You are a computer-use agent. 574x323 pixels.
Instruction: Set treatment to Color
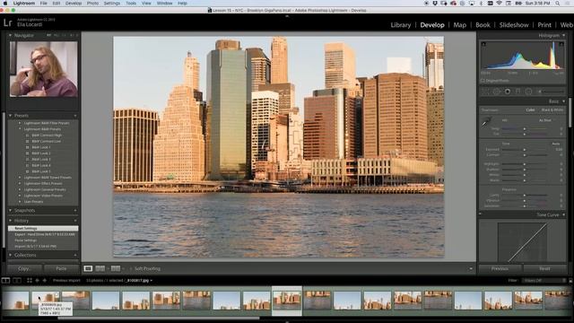(x=530, y=109)
